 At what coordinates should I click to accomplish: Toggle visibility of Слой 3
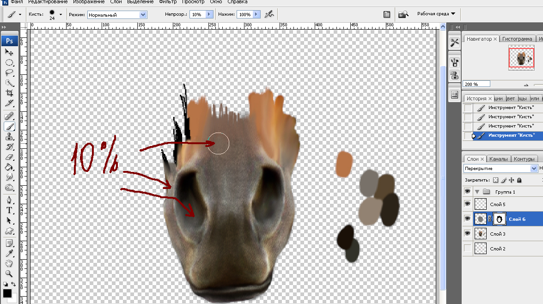(467, 234)
